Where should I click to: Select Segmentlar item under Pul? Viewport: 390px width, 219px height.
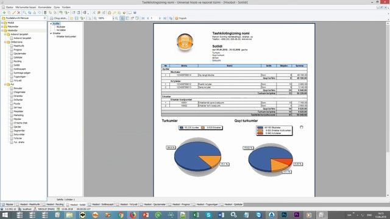(x=19, y=131)
